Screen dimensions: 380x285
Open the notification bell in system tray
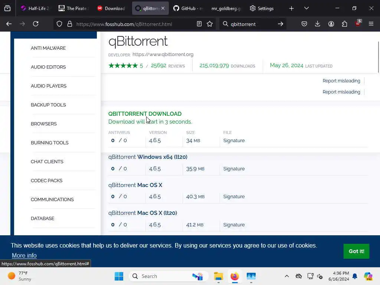coord(355,276)
